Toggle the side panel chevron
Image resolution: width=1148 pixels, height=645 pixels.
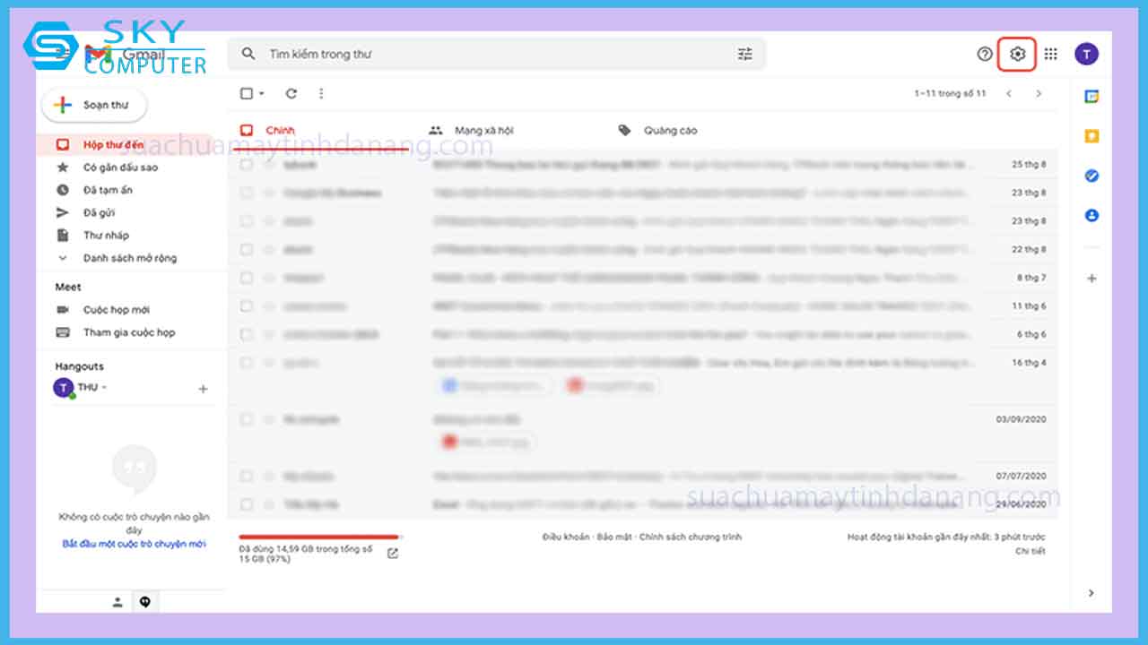pyautogui.click(x=1091, y=593)
